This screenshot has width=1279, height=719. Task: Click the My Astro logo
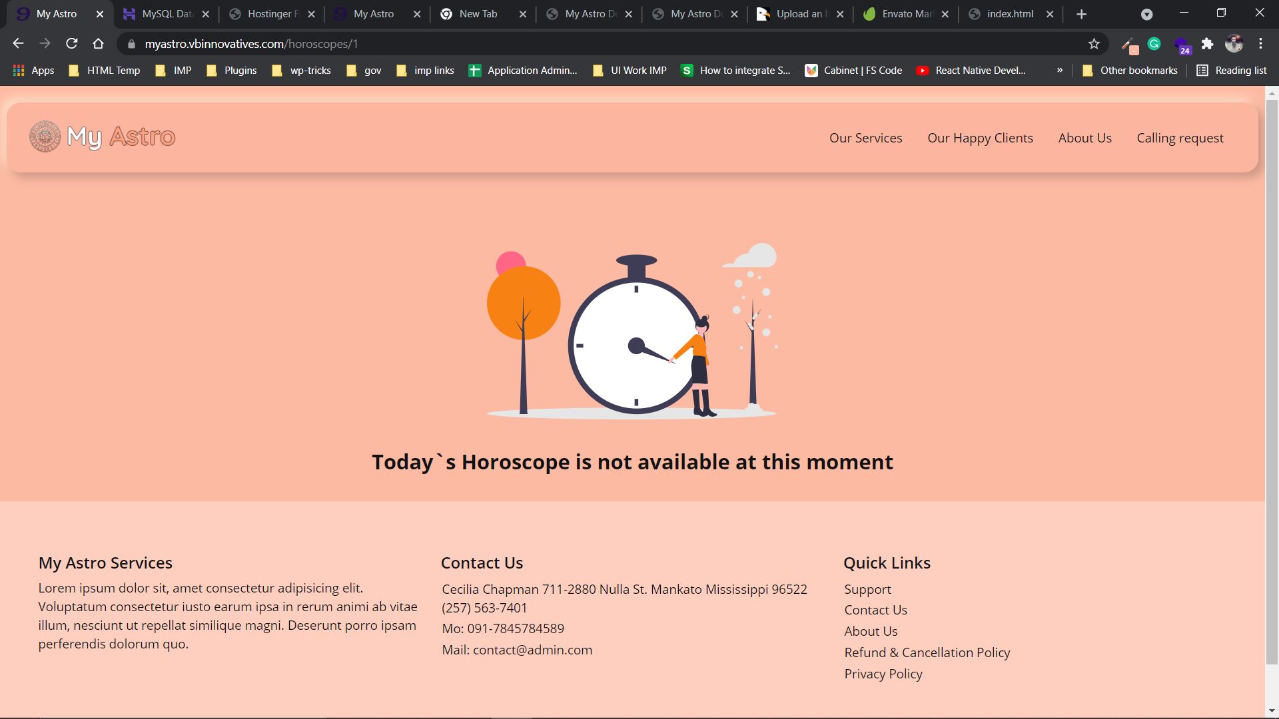point(103,137)
